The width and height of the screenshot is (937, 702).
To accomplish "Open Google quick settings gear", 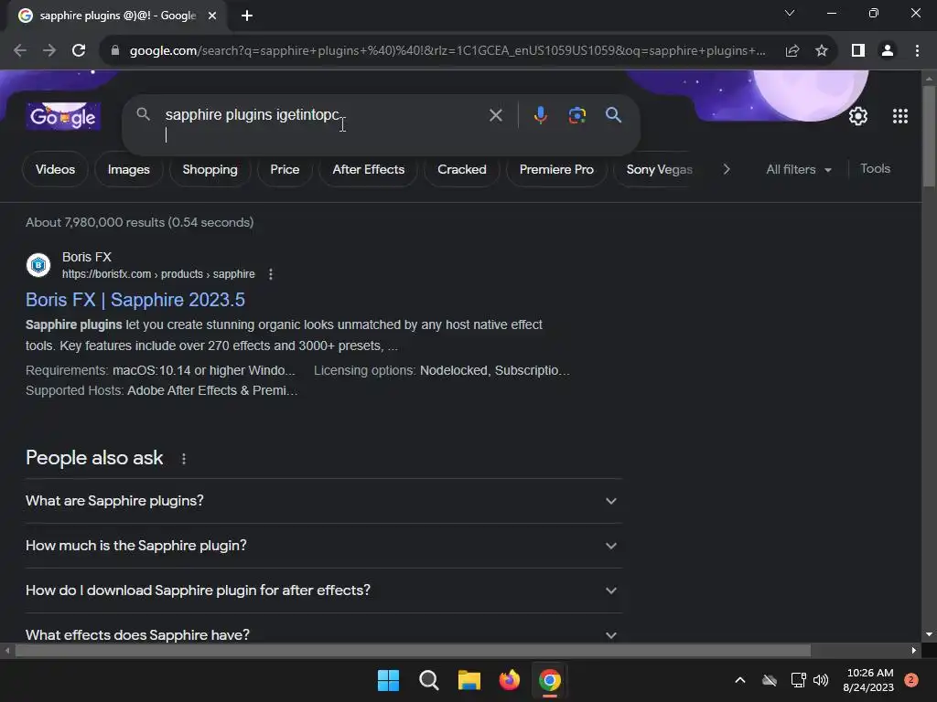I will pyautogui.click(x=858, y=116).
